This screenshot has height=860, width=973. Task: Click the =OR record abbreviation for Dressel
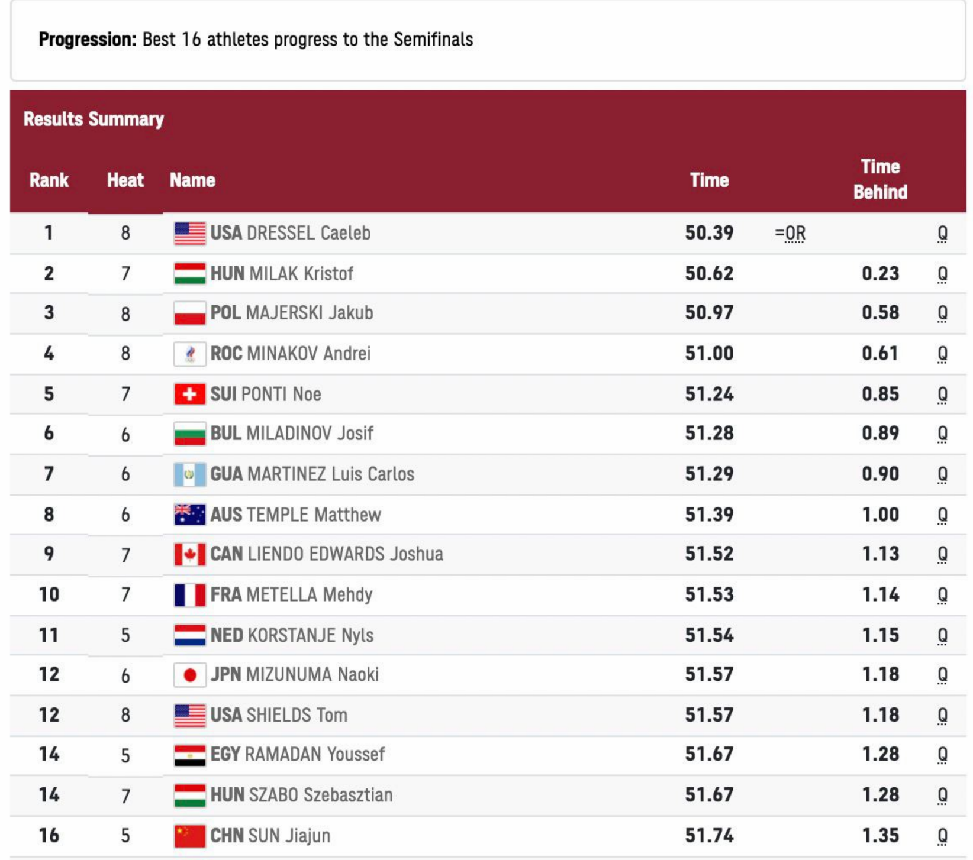(x=790, y=234)
